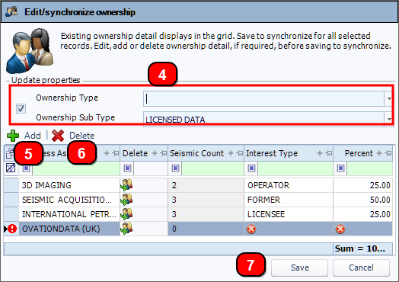
Task: Open the Ownership Type dropdown arrow
Action: (389, 98)
